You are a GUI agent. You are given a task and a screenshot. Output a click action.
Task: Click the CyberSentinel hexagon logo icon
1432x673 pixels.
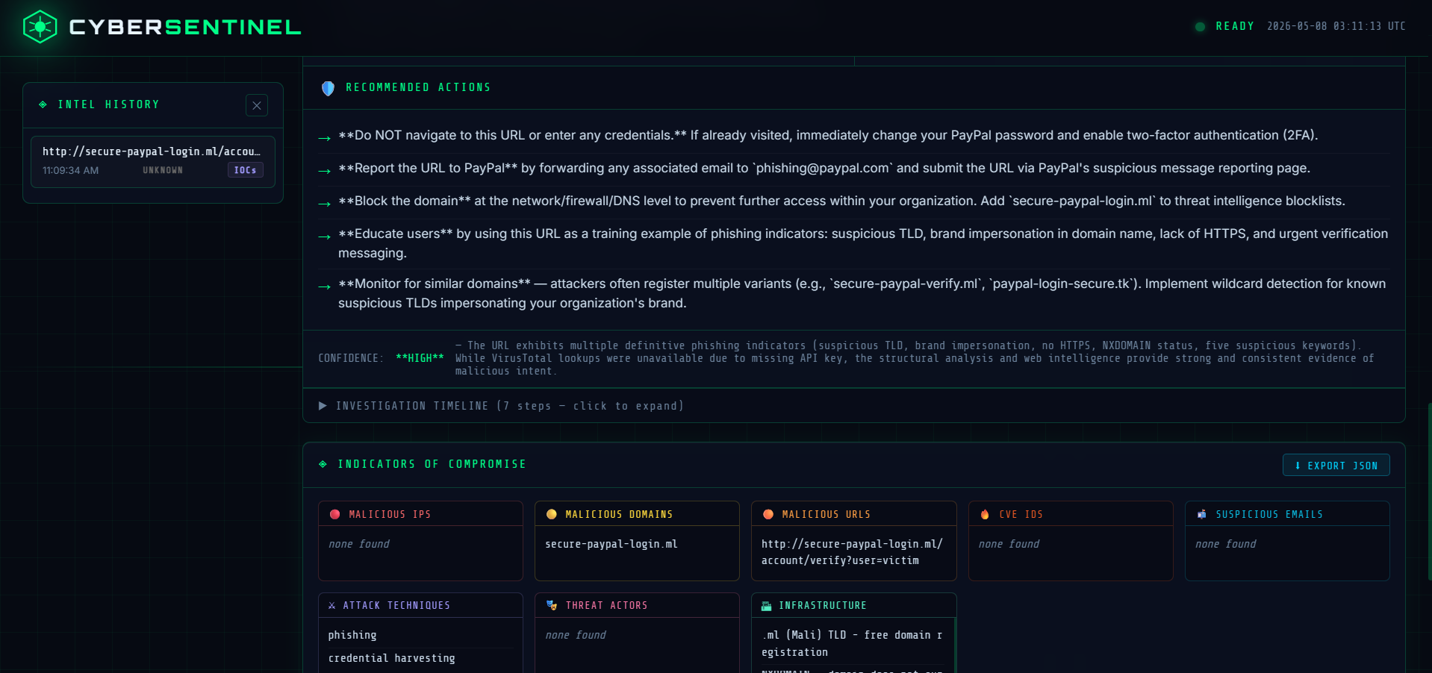(x=40, y=27)
